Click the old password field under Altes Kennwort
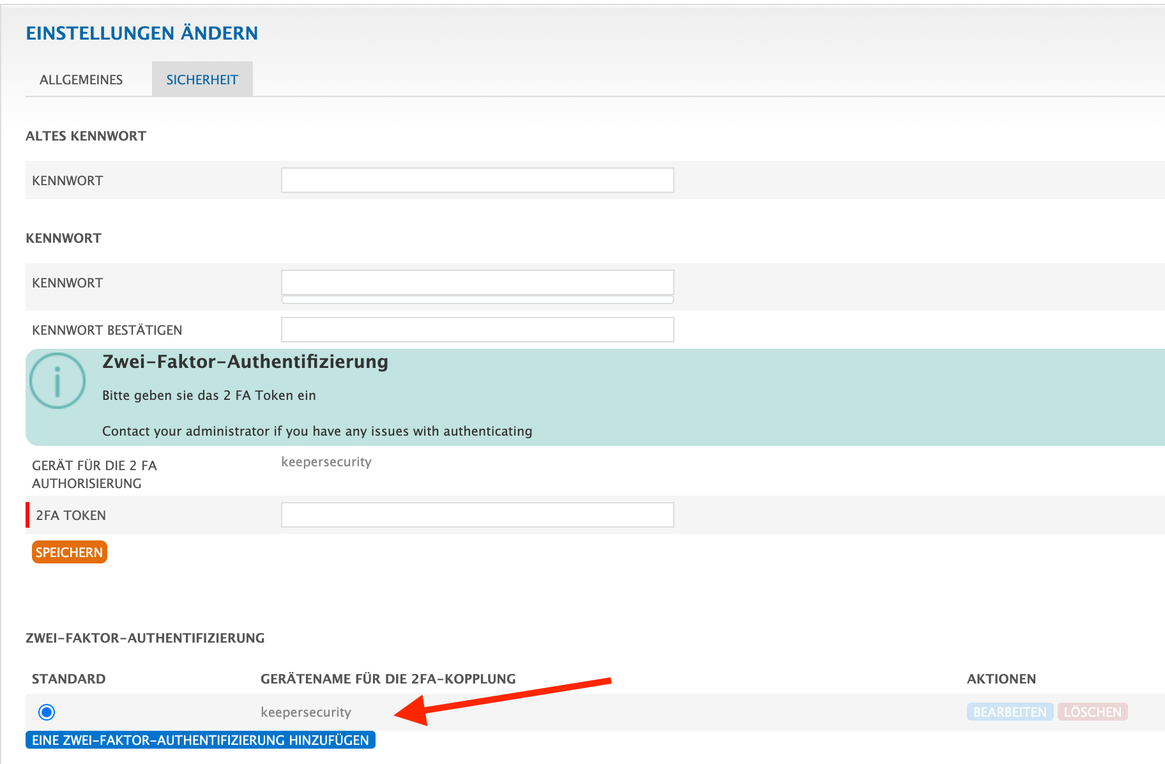The width and height of the screenshot is (1165, 764). (x=477, y=180)
